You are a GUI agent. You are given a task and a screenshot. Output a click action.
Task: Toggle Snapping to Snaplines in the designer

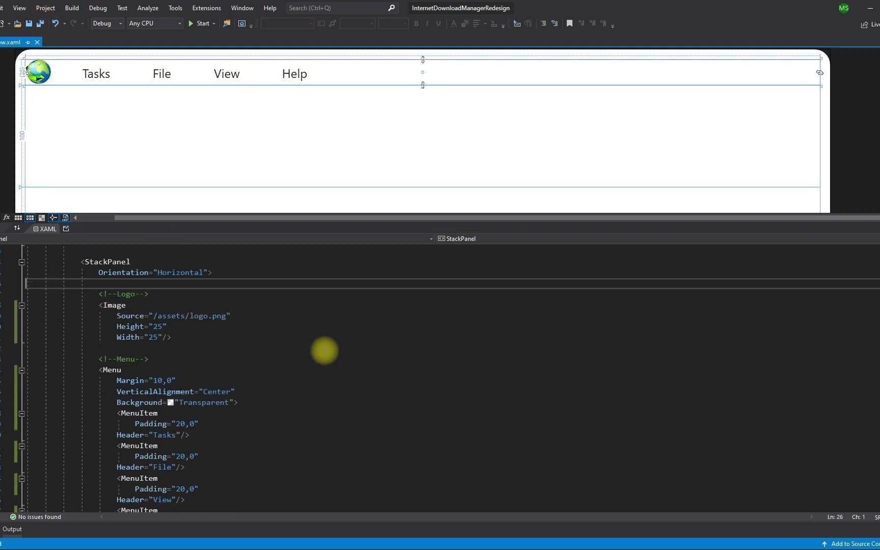[53, 217]
